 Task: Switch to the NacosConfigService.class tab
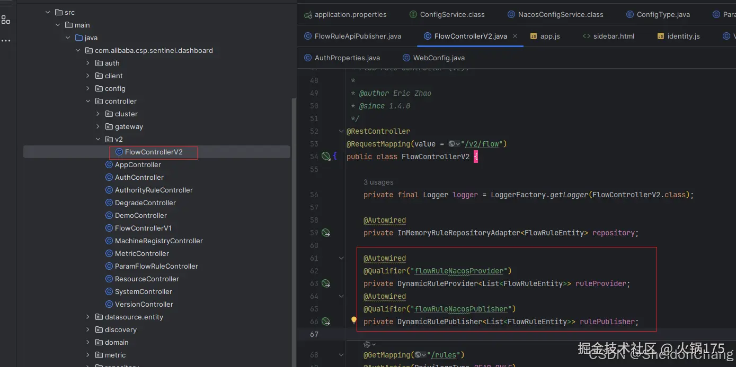[555, 15]
